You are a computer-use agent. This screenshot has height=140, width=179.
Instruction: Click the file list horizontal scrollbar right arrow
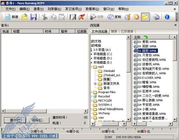(171, 124)
